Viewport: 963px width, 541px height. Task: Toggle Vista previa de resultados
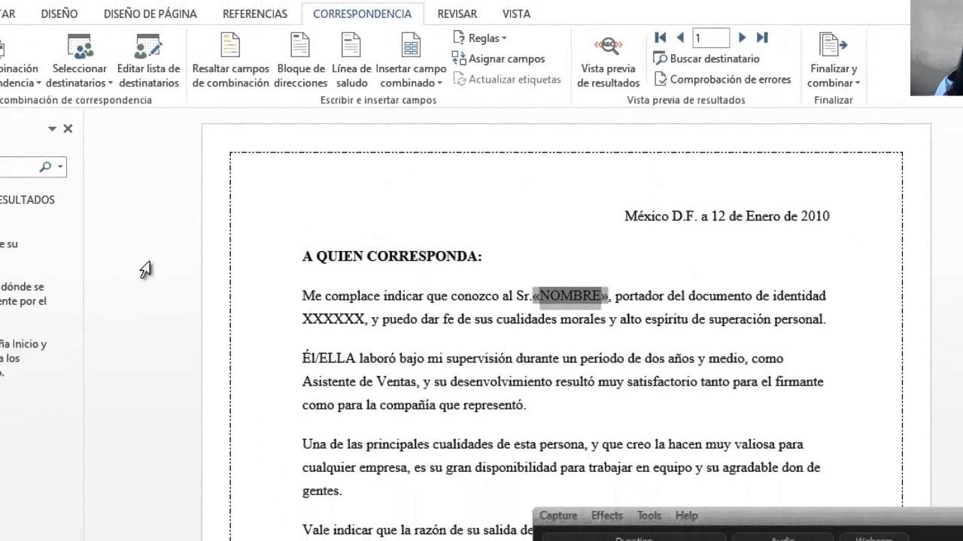tap(609, 62)
